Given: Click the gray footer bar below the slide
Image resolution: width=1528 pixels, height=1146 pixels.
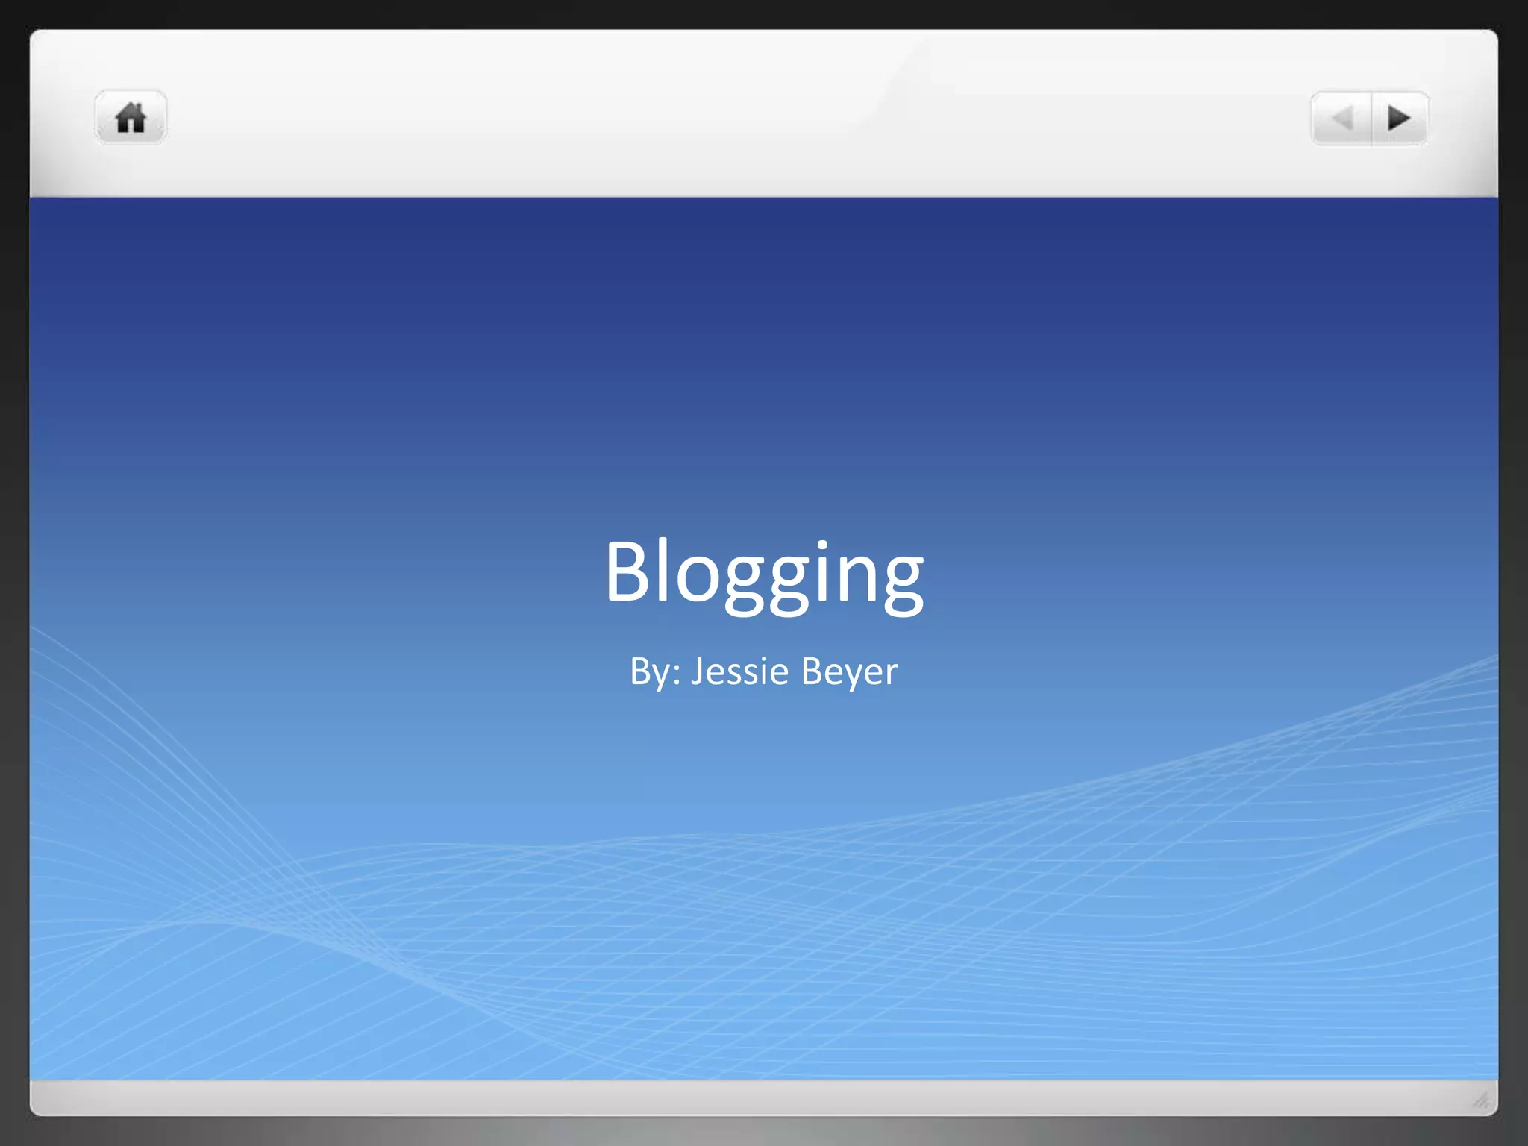Looking at the screenshot, I should tap(763, 1097).
